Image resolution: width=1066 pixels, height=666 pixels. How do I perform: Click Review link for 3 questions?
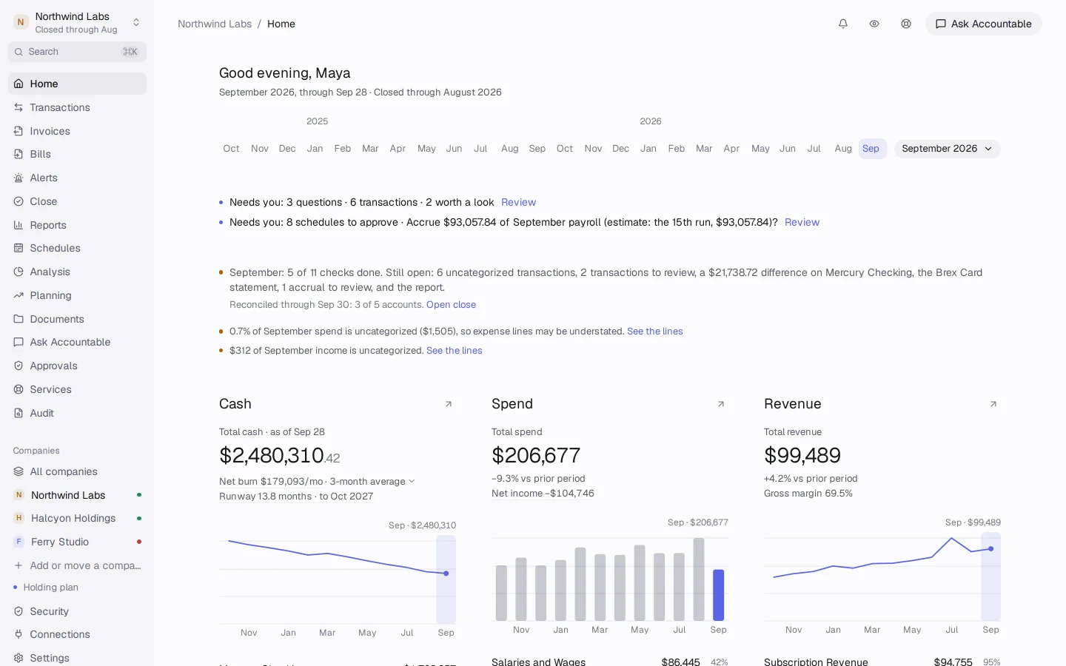(518, 202)
